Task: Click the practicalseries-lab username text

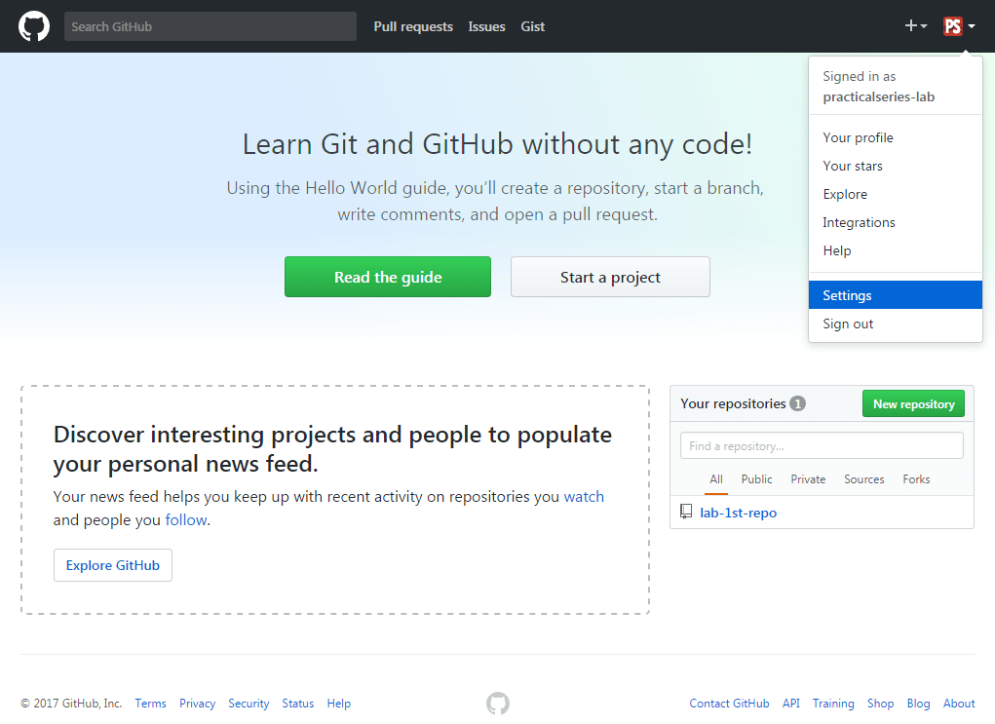Action: (878, 96)
